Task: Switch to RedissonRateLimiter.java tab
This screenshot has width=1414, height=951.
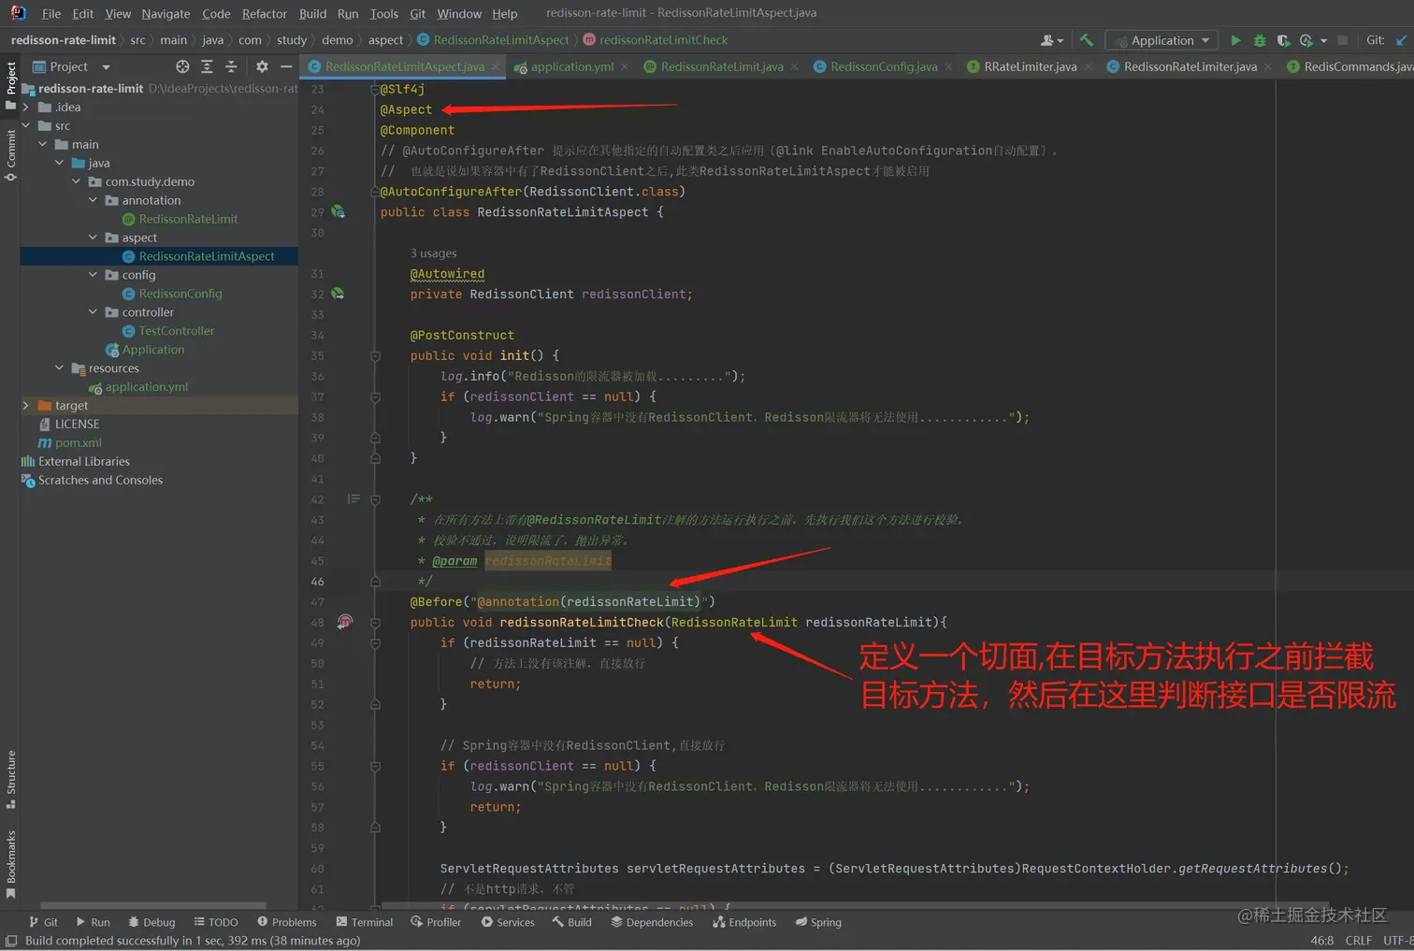Action: point(1190,67)
